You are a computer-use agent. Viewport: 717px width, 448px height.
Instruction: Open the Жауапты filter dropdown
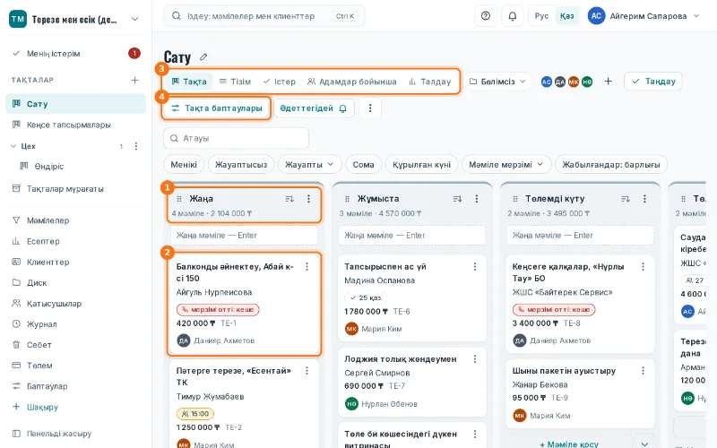point(309,165)
